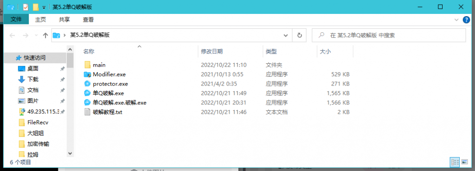Select the protector.exe icon
This screenshot has width=475, height=171.
pyautogui.click(x=88, y=84)
